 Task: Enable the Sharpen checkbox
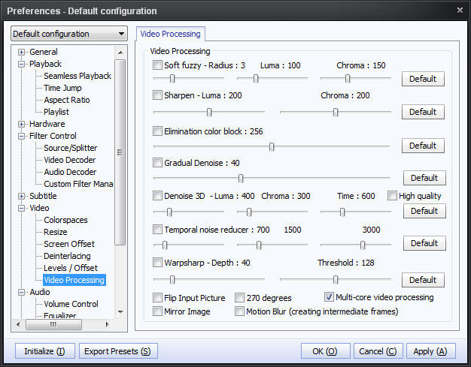pyautogui.click(x=157, y=95)
